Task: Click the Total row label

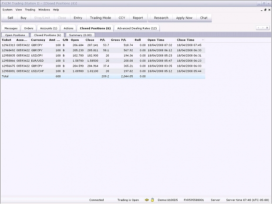Action: [x=5, y=76]
